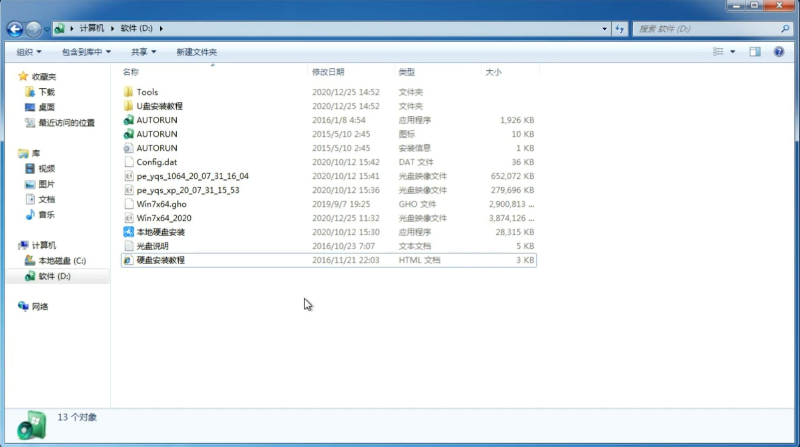Click 新建文件夹 button in toolbar
Image resolution: width=800 pixels, height=447 pixels.
pos(196,52)
